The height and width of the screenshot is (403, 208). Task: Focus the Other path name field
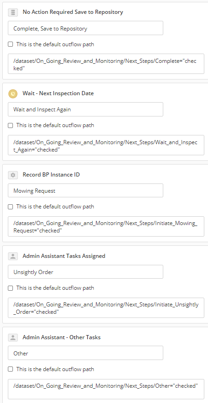point(85,353)
